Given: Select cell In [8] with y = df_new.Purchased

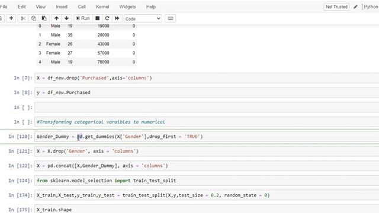Looking at the screenshot, I should (x=207, y=92).
